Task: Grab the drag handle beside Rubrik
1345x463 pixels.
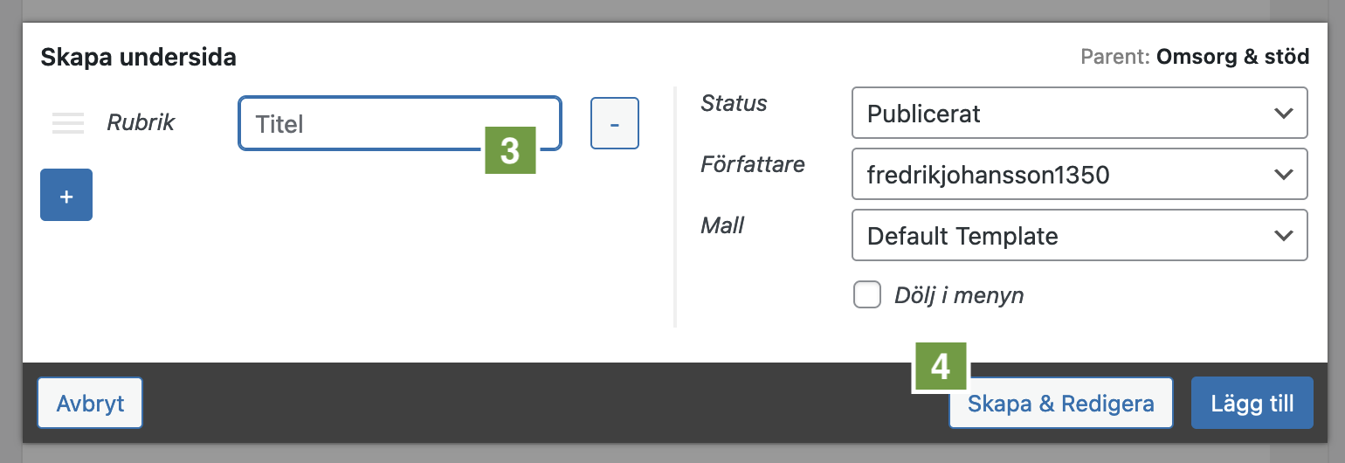Action: [68, 123]
